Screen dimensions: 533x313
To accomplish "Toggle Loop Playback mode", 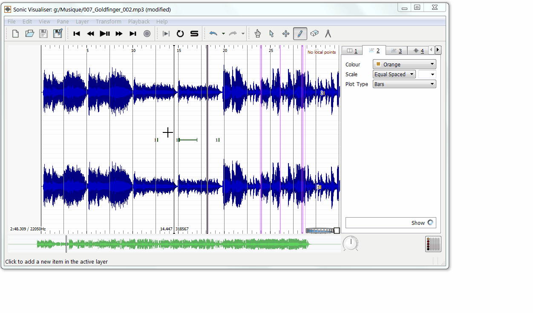I will tap(180, 34).
